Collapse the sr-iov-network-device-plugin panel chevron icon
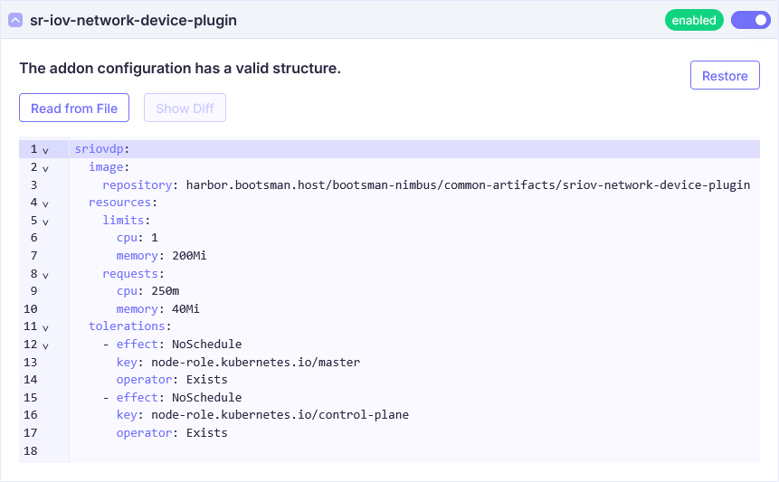The height and width of the screenshot is (482, 779). (15, 21)
